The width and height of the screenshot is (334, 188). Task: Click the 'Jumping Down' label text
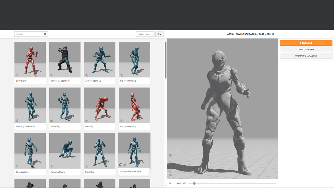pos(58,172)
